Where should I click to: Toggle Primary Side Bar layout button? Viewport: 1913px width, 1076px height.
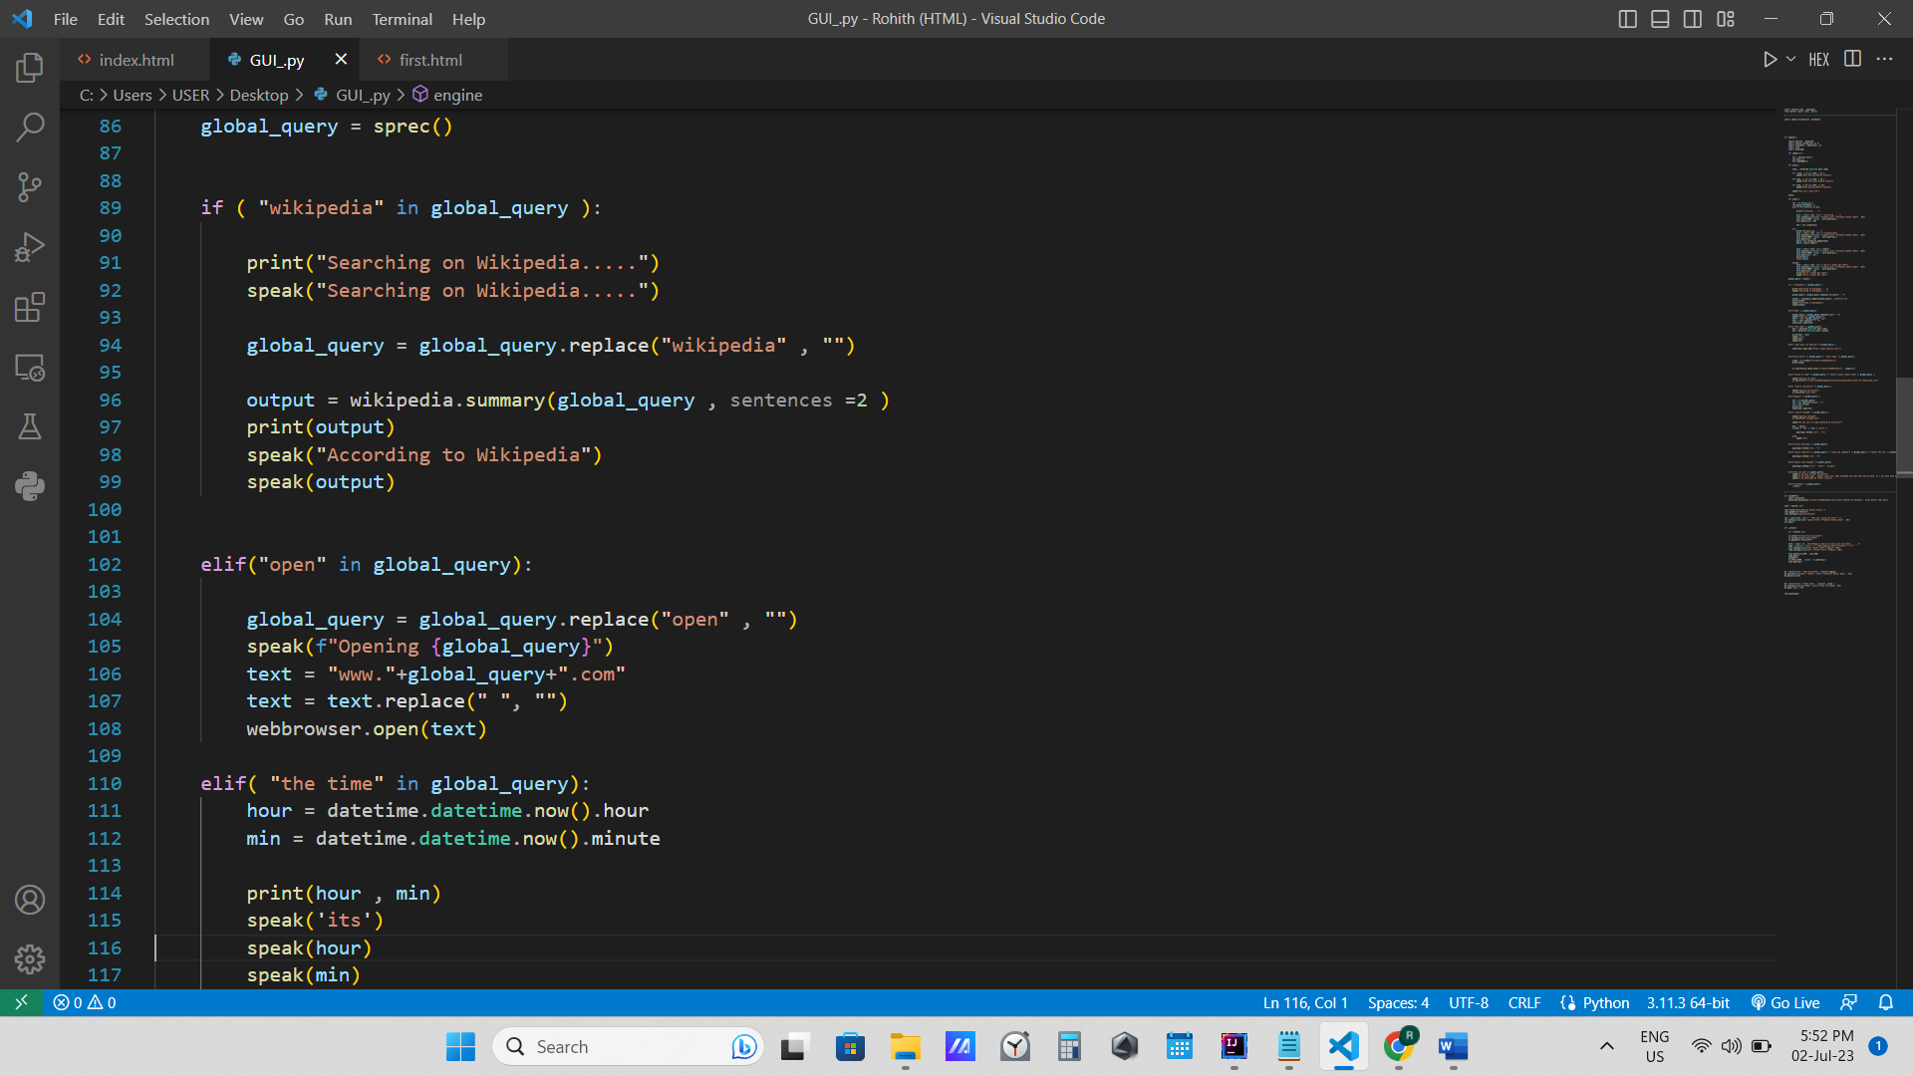point(1627,19)
